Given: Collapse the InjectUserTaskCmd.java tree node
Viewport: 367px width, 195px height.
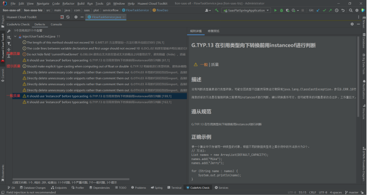Looking at the screenshot, I should (15, 37).
